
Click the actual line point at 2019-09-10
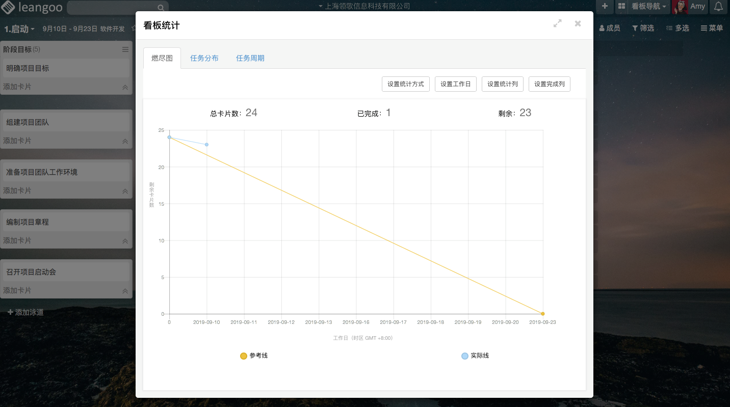pos(206,145)
